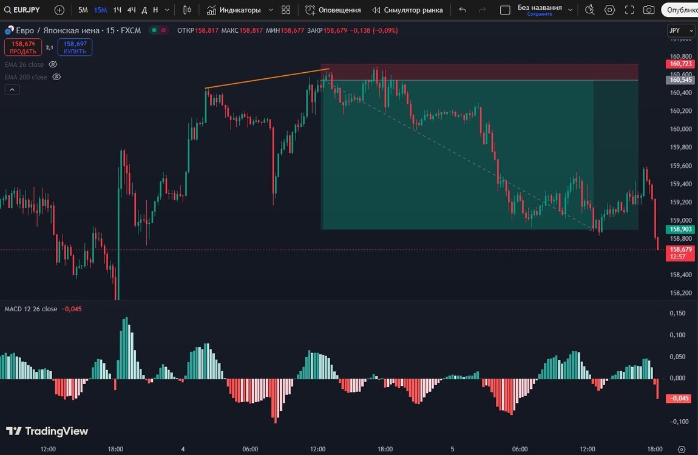The height and width of the screenshot is (455, 698).
Task: Click the blue Купить 158,697 button
Action: click(75, 47)
